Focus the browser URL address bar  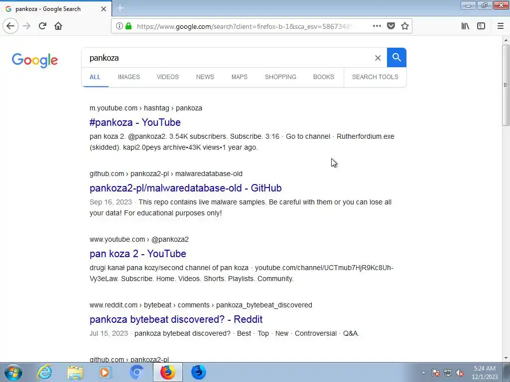(x=244, y=26)
